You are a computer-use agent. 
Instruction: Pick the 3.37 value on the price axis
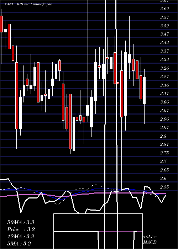pyautogui.click(x=164, y=51)
